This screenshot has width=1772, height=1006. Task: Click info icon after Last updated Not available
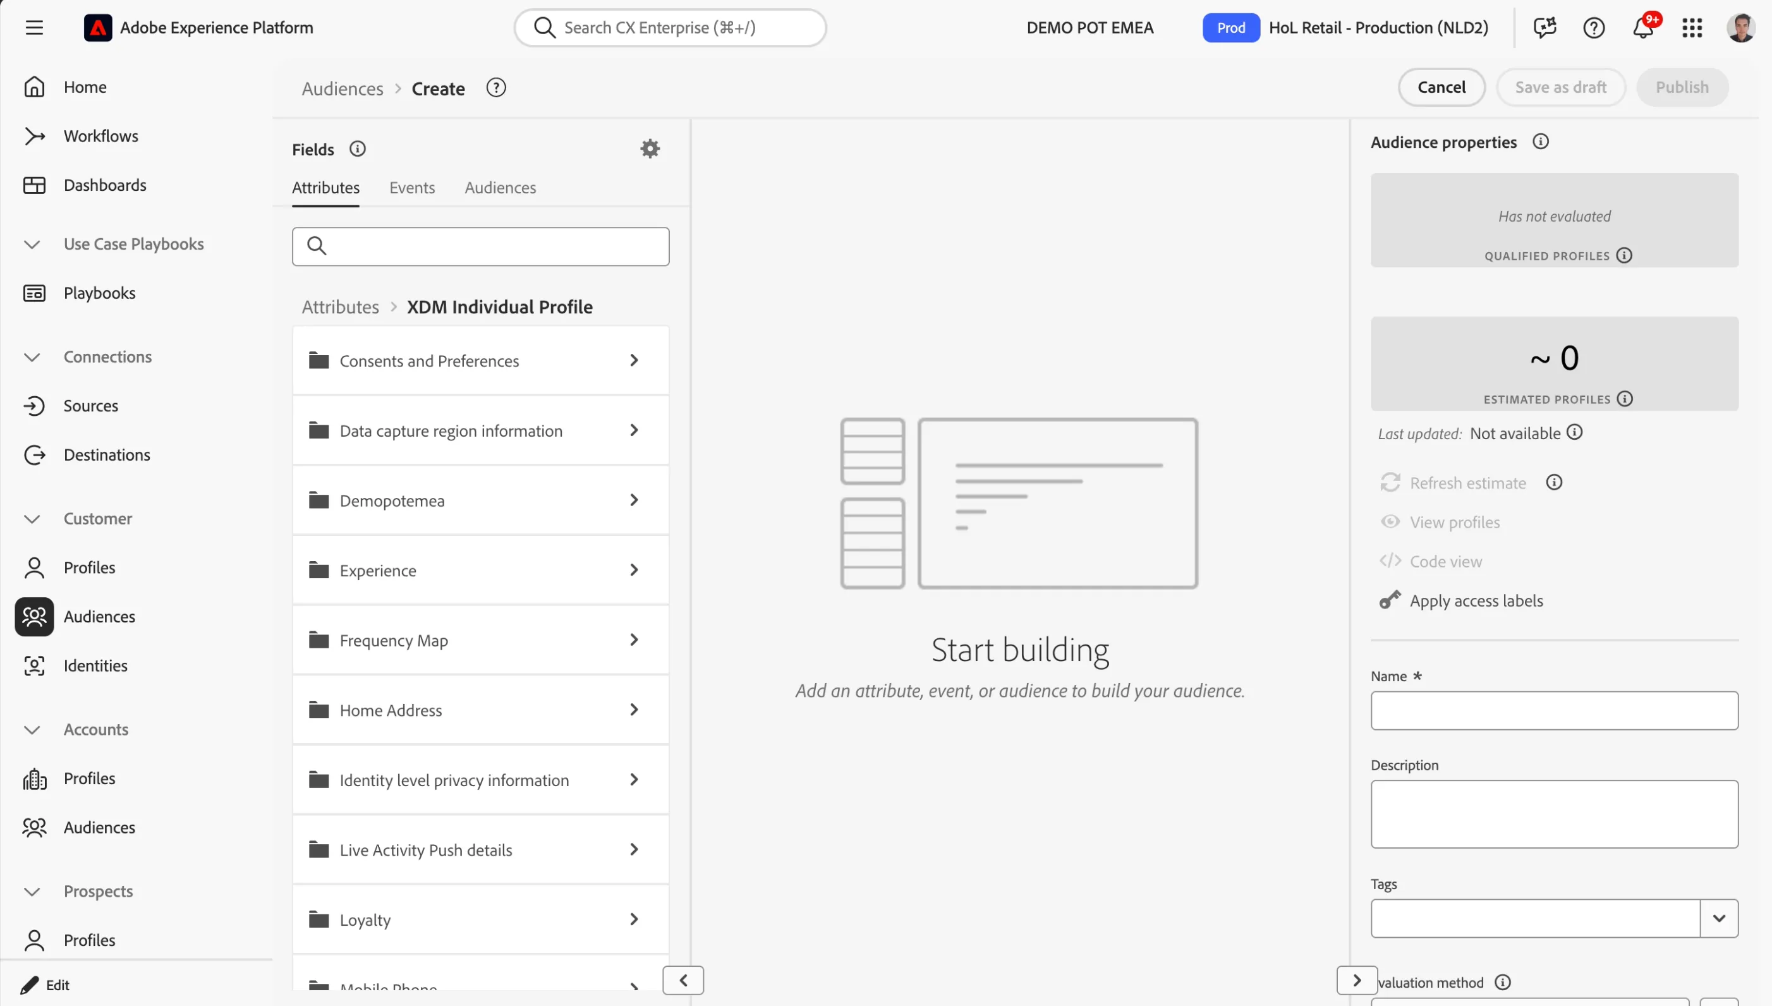(1574, 432)
